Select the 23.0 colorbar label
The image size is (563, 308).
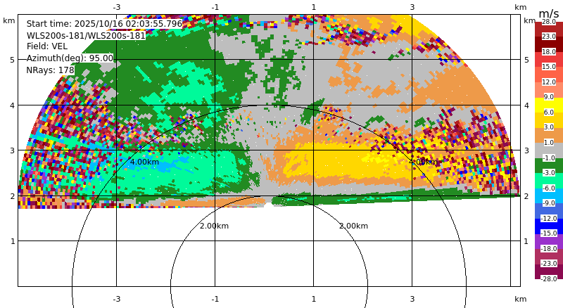[549, 37]
